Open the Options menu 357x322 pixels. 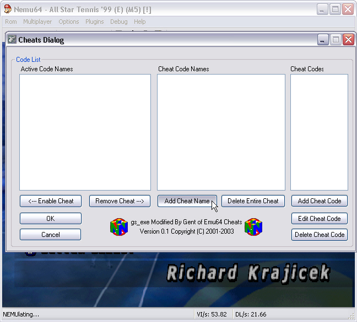(x=69, y=22)
